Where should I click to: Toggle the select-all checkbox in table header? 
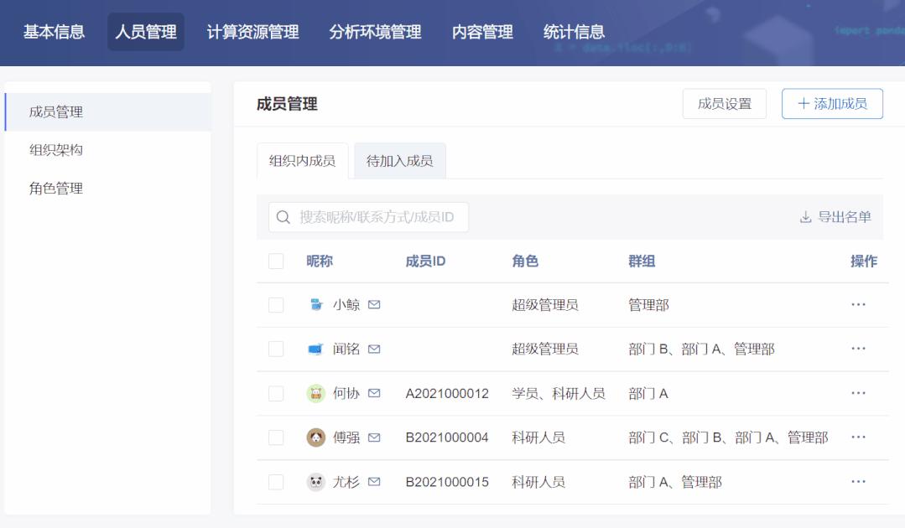[x=276, y=261]
